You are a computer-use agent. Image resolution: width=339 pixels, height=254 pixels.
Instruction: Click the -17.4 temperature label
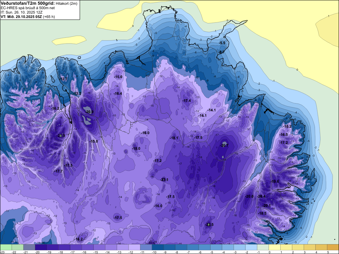[x=186, y=101]
